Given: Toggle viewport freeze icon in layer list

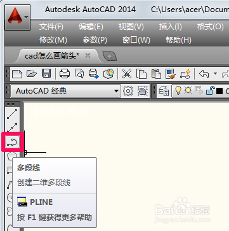Looking at the screenshot, I should (199, 91).
